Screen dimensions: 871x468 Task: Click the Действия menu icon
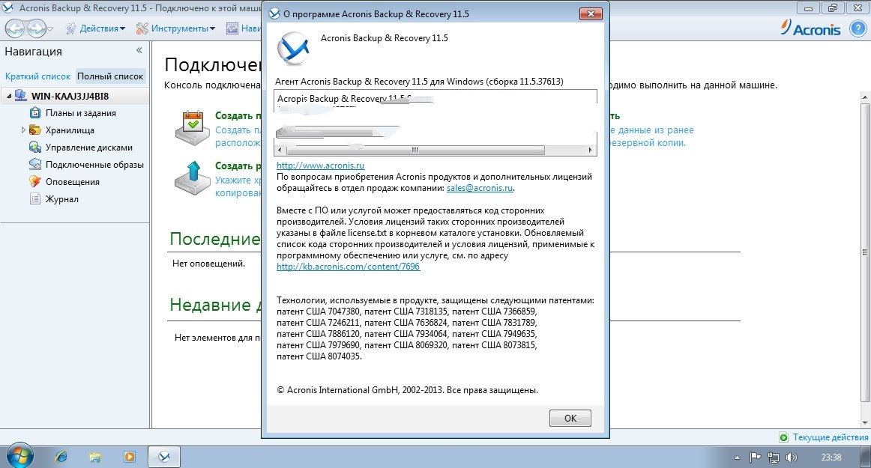pos(71,28)
